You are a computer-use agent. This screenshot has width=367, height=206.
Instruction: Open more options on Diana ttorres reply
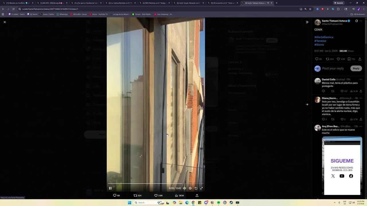pos(361,98)
